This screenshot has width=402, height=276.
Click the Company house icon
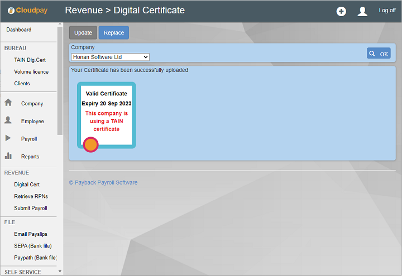[x=8, y=103]
